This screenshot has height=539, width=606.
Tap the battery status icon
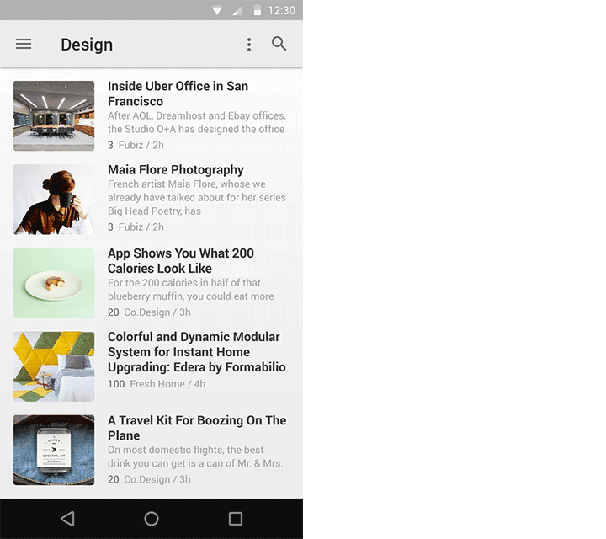pyautogui.click(x=257, y=10)
